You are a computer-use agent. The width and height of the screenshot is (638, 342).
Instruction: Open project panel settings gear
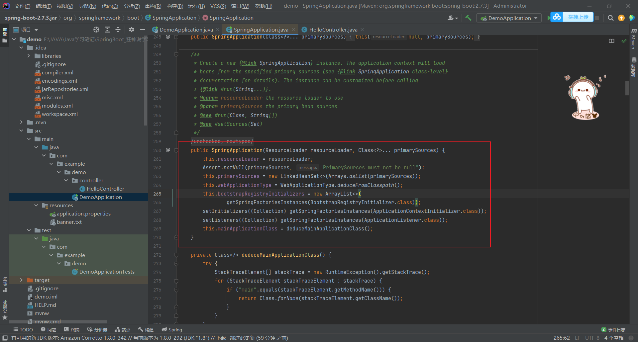tap(132, 30)
